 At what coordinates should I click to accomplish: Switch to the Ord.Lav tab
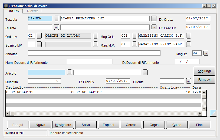(13, 11)
